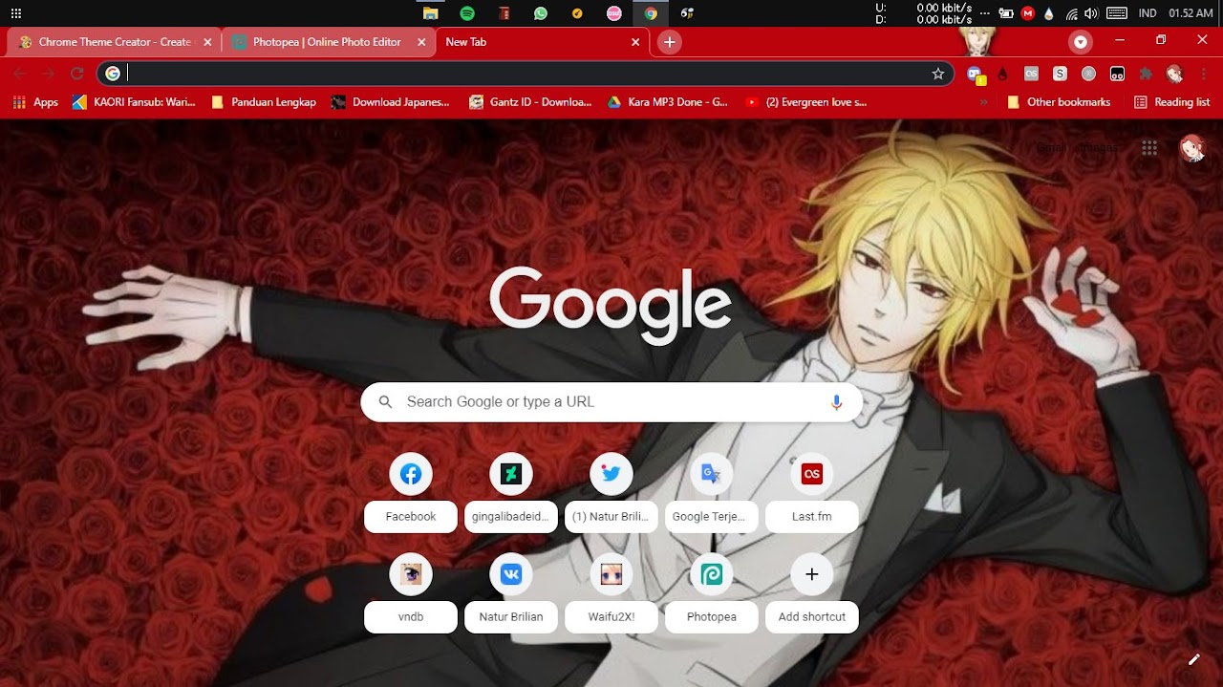Open the tab search dropdown arrow
The height and width of the screenshot is (687, 1223).
coord(1081,42)
